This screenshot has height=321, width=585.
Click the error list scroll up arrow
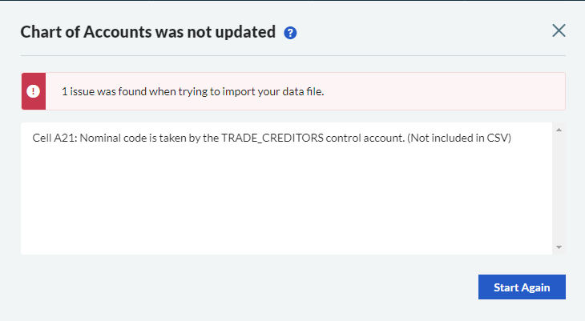(559, 130)
